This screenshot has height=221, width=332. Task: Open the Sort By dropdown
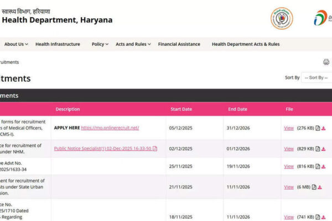coord(317,77)
